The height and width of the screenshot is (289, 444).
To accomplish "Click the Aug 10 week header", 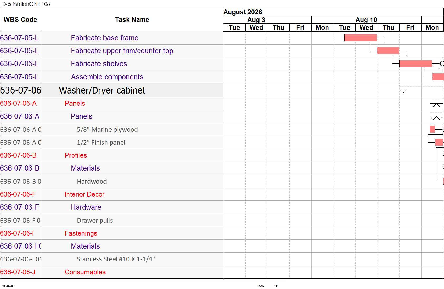I will tap(366, 20).
